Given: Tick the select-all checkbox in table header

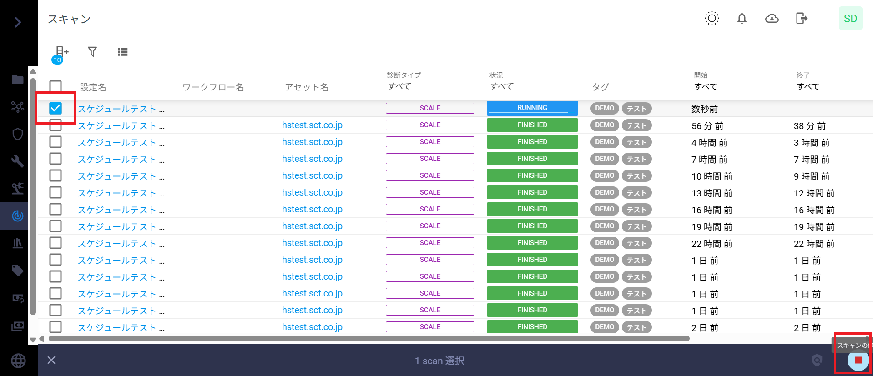Looking at the screenshot, I should click(56, 86).
